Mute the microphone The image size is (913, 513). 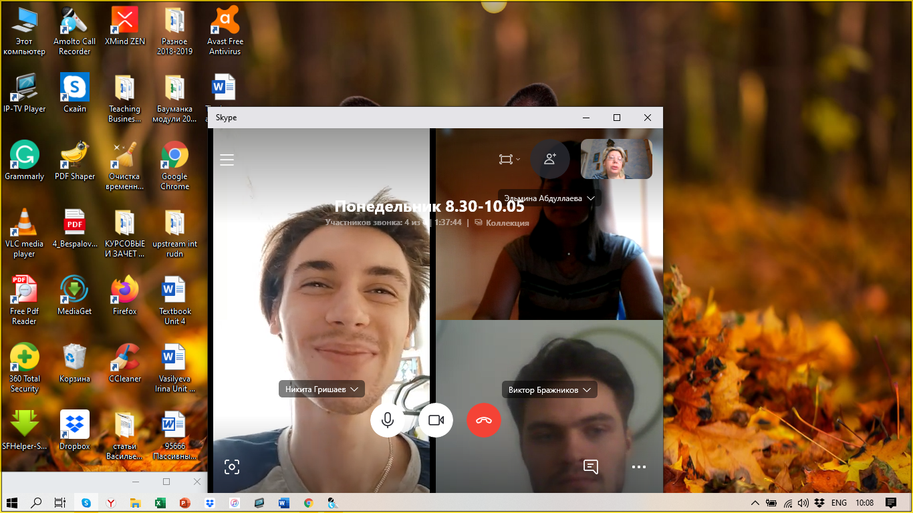pos(387,420)
